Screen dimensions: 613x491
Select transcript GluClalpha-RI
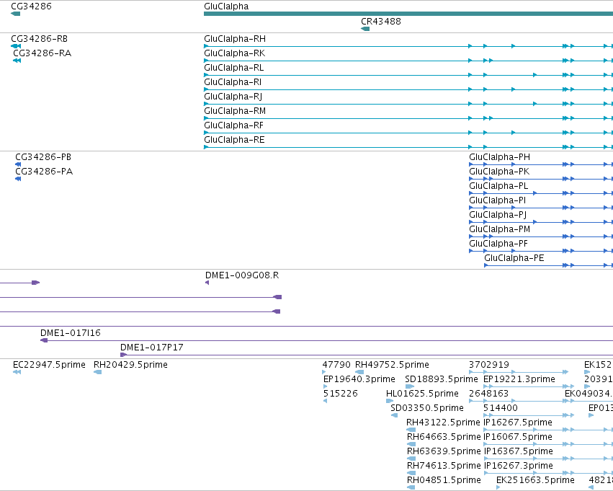(408, 89)
